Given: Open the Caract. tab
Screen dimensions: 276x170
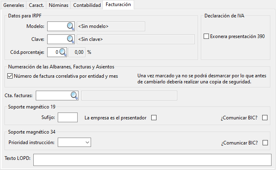Looking at the screenshot, I should point(36,5).
